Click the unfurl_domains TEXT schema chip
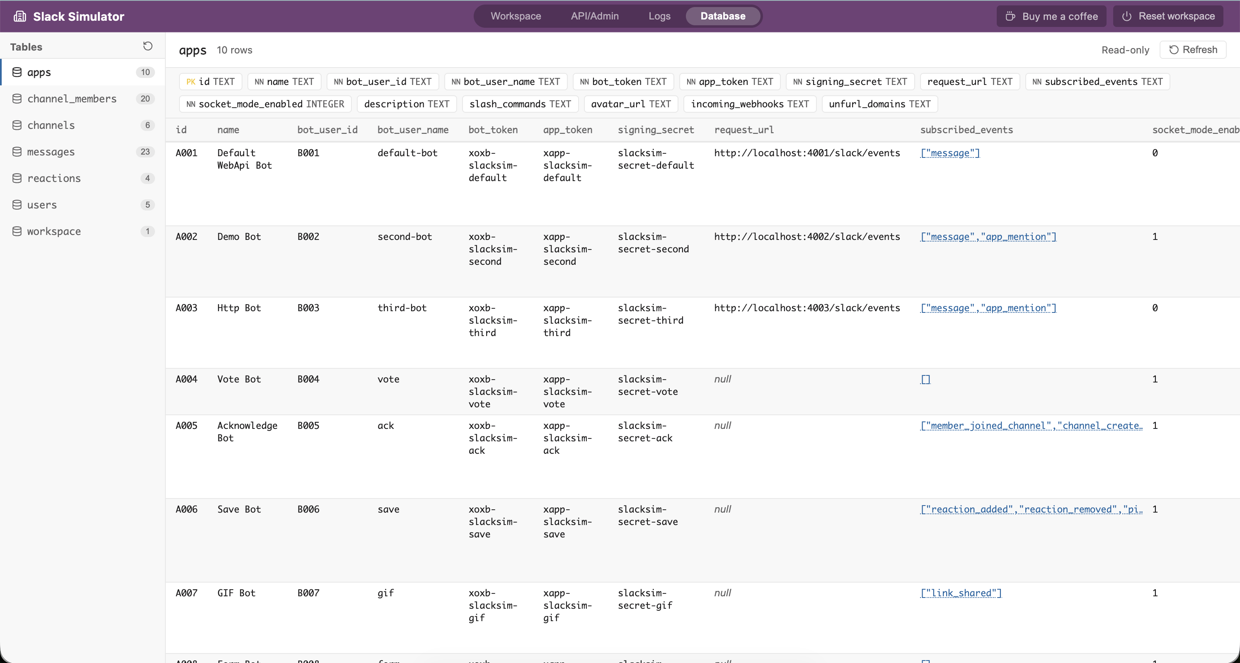Viewport: 1240px width, 663px height. pos(880,104)
